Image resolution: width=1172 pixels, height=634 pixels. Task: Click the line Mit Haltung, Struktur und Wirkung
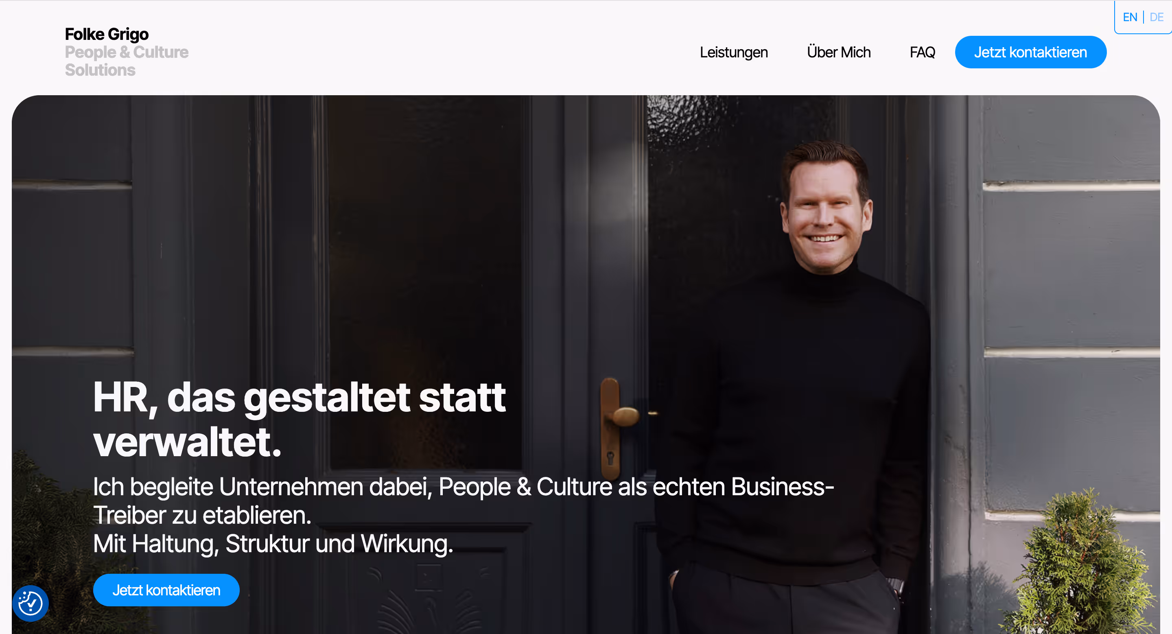[x=273, y=543]
